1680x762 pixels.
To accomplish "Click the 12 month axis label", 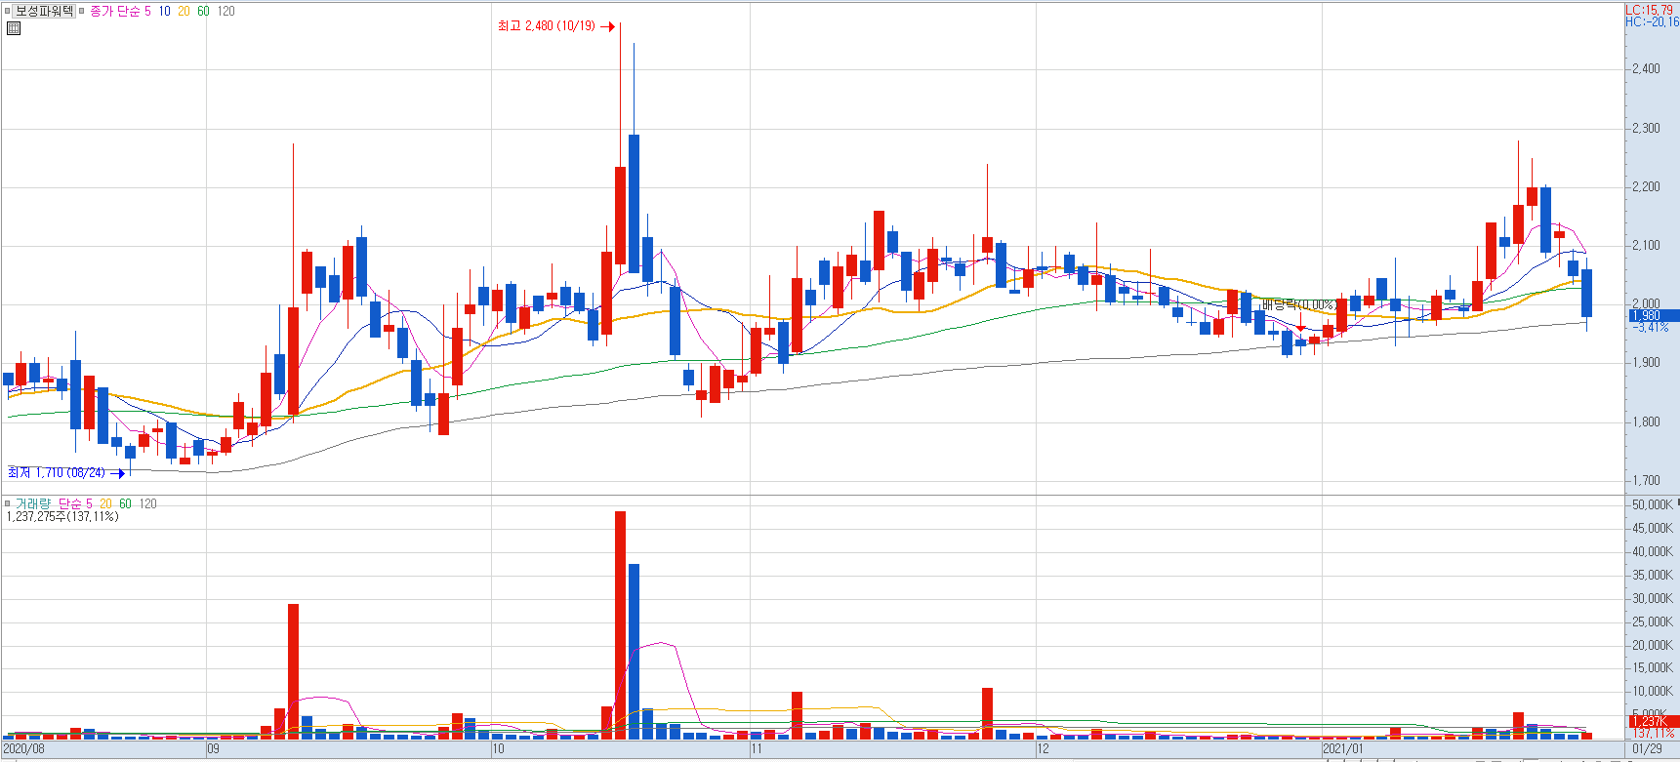I will point(1044,749).
